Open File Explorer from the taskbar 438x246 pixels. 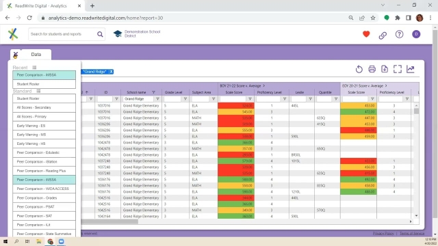(x=38, y=241)
